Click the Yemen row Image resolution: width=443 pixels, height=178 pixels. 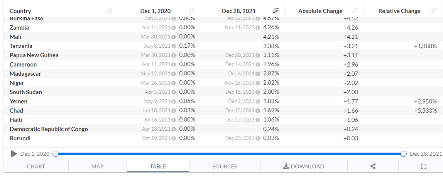19,101
